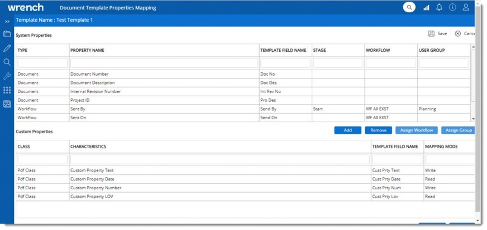Viewport: 487px width, 230px height.
Task: Click the info icon in header
Action: pyautogui.click(x=452, y=7)
